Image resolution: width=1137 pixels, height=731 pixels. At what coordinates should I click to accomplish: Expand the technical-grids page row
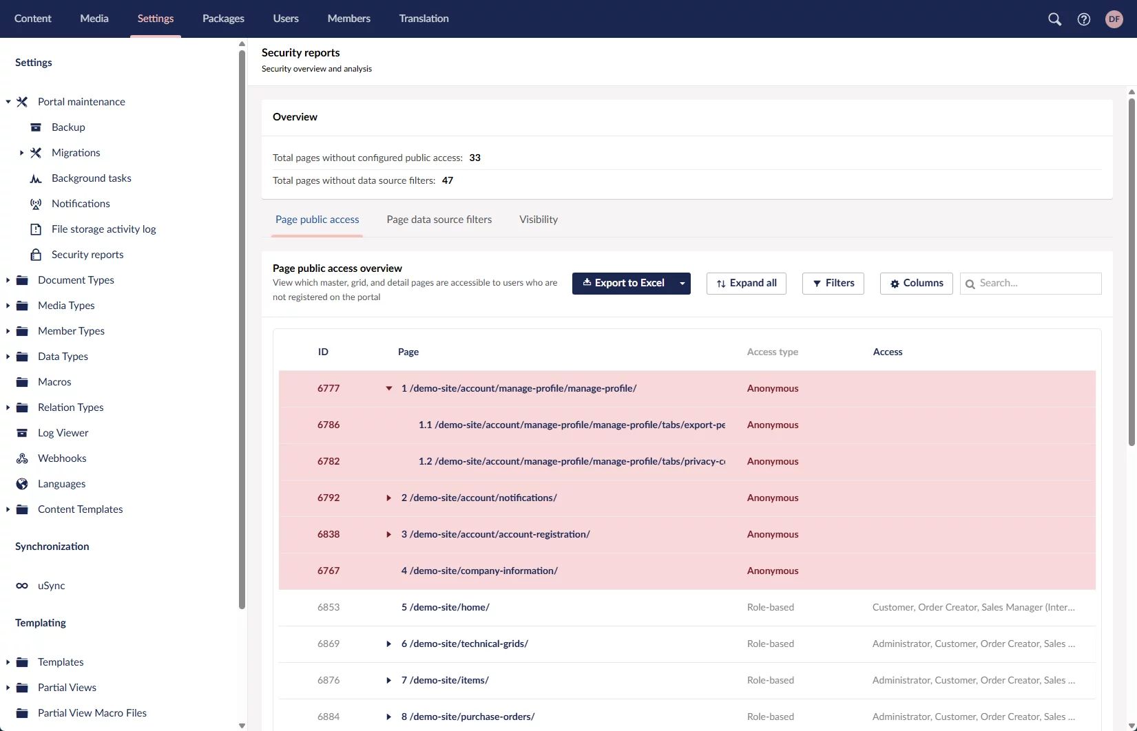[389, 644]
